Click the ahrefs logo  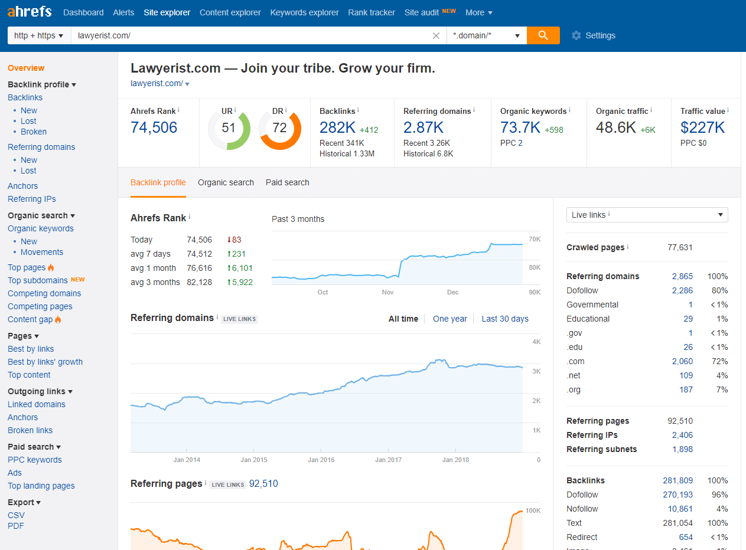[x=30, y=12]
